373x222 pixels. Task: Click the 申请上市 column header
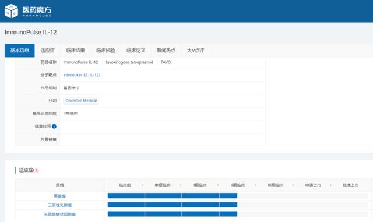[x=313, y=185]
